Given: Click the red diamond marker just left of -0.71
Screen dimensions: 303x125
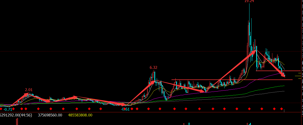Looking at the screenshot, I should pyautogui.click(x=1, y=109).
